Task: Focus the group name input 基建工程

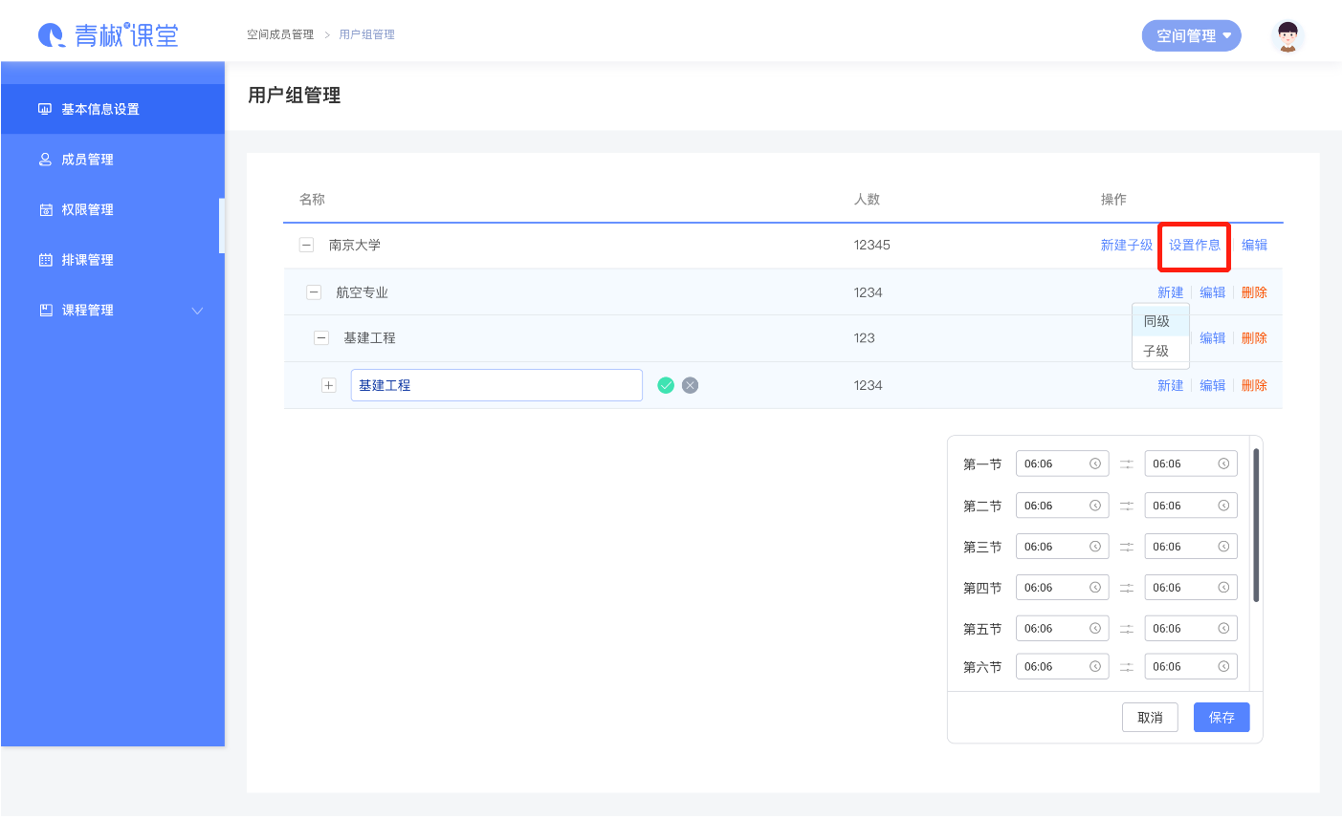Action: [496, 385]
